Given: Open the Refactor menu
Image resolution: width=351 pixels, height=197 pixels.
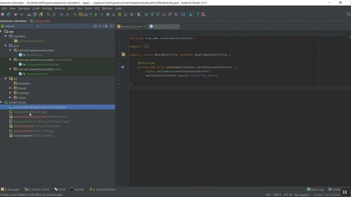Looking at the screenshot, I should point(60,8).
